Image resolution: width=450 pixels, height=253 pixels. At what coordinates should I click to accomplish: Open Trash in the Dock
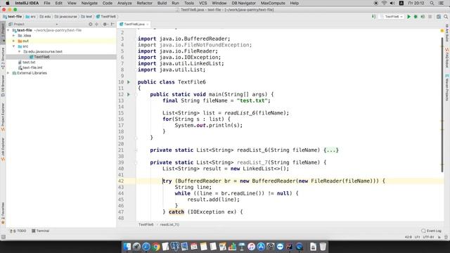(x=323, y=247)
